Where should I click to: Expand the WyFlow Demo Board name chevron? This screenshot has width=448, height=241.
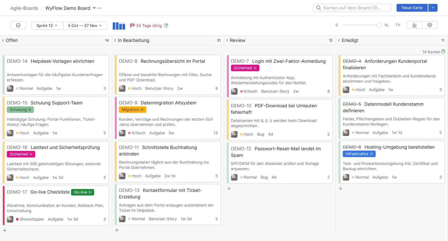click(94, 8)
